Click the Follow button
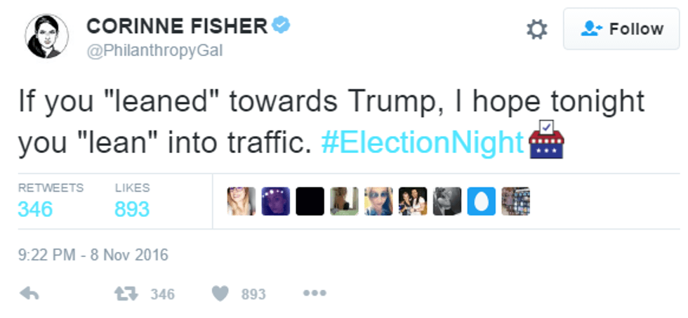Screen dimensions: 688x318 (623, 29)
